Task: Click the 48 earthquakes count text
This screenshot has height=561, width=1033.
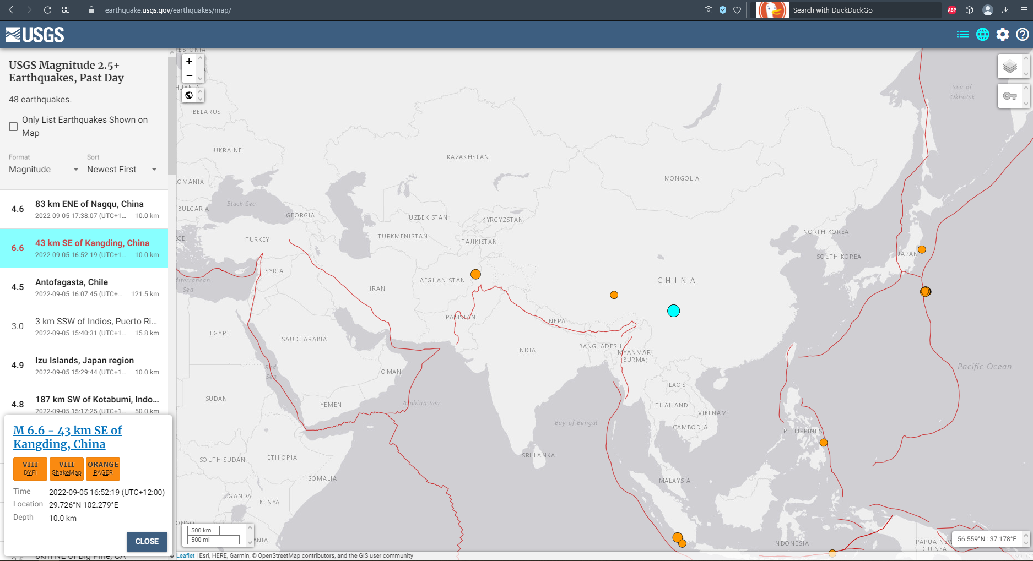Action: pos(40,100)
